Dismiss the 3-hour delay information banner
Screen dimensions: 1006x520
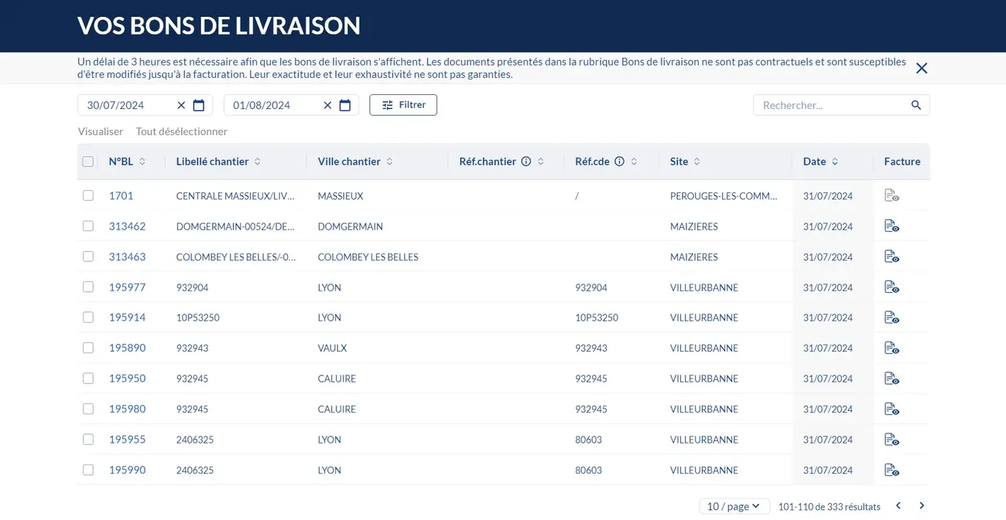pyautogui.click(x=922, y=68)
